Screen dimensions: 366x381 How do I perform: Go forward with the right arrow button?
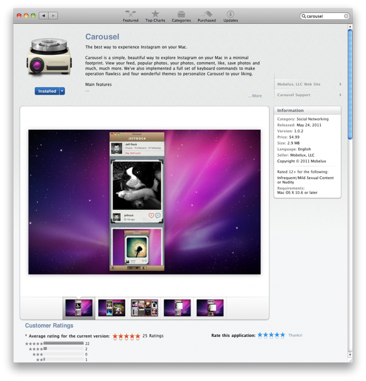coord(53,16)
